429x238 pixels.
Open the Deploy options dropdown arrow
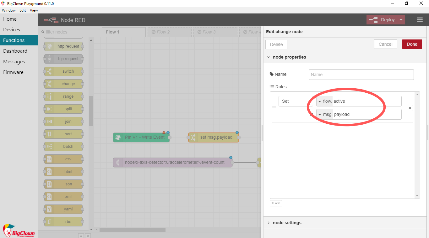(401, 20)
